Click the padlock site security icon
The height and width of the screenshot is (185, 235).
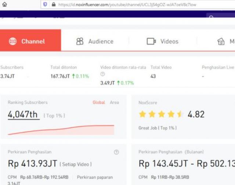54,4
